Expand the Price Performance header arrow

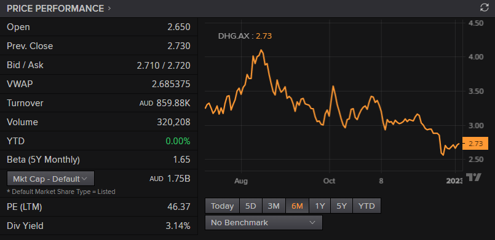pyautogui.click(x=109, y=9)
